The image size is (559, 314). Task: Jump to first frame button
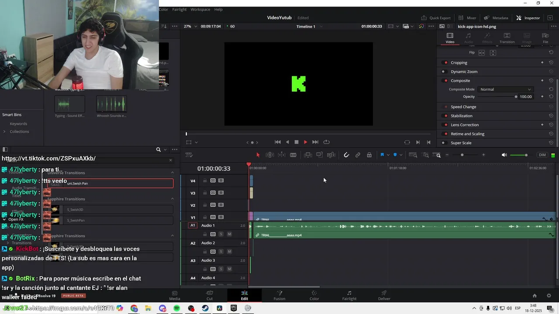click(x=277, y=142)
